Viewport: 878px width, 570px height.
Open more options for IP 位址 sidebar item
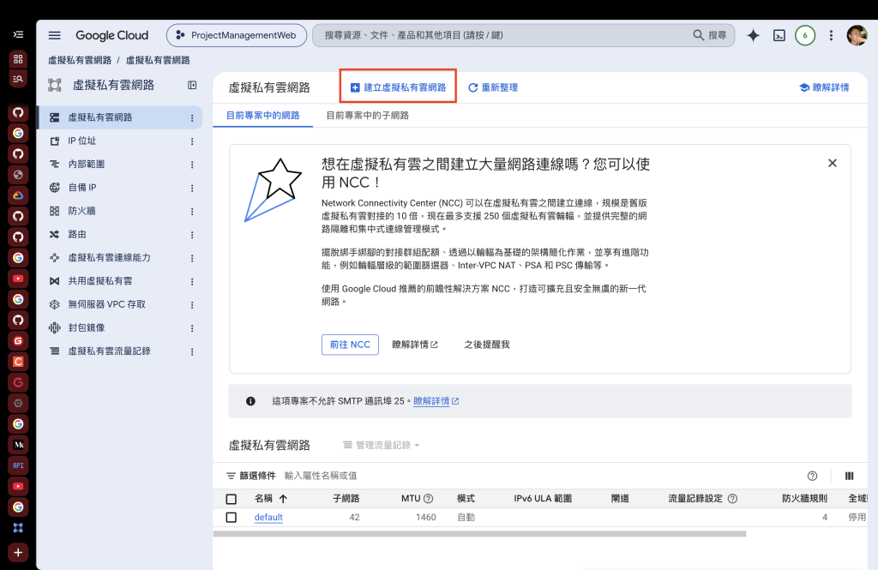(x=192, y=141)
